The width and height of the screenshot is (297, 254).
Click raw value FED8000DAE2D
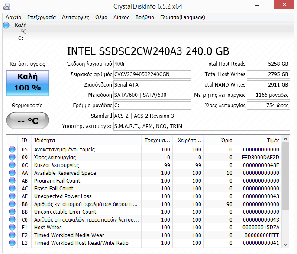tap(261, 157)
